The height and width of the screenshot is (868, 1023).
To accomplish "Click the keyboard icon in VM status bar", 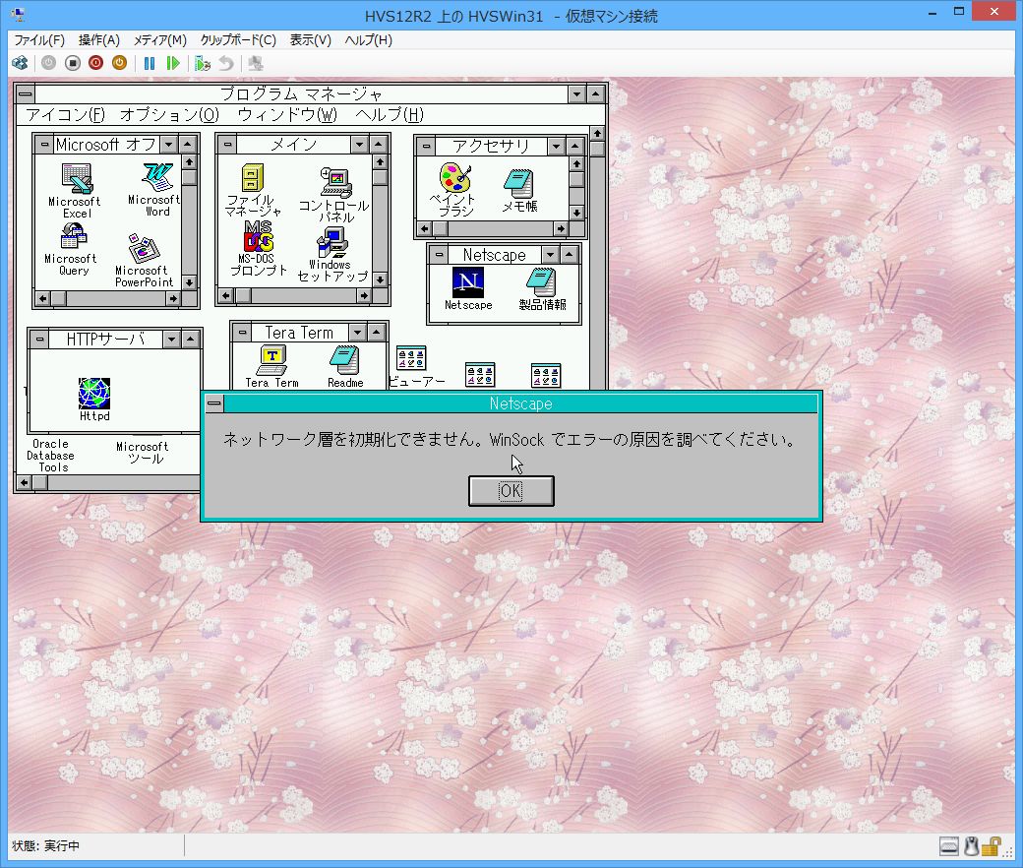I will click(x=949, y=846).
